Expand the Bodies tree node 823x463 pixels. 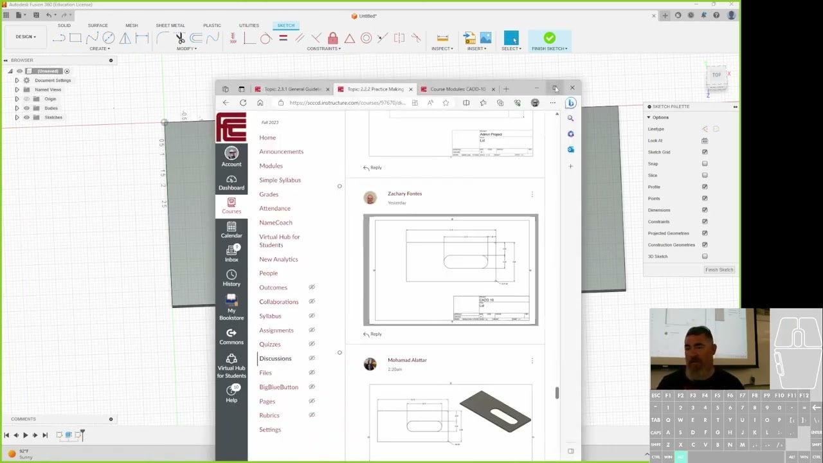click(x=17, y=108)
